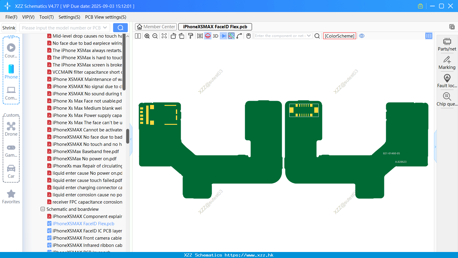Click the ColorScheme button
This screenshot has width=458, height=258.
click(340, 36)
